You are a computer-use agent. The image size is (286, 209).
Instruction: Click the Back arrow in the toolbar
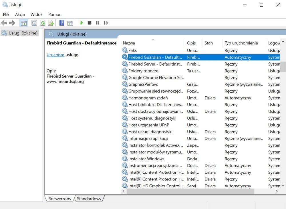pos(4,23)
